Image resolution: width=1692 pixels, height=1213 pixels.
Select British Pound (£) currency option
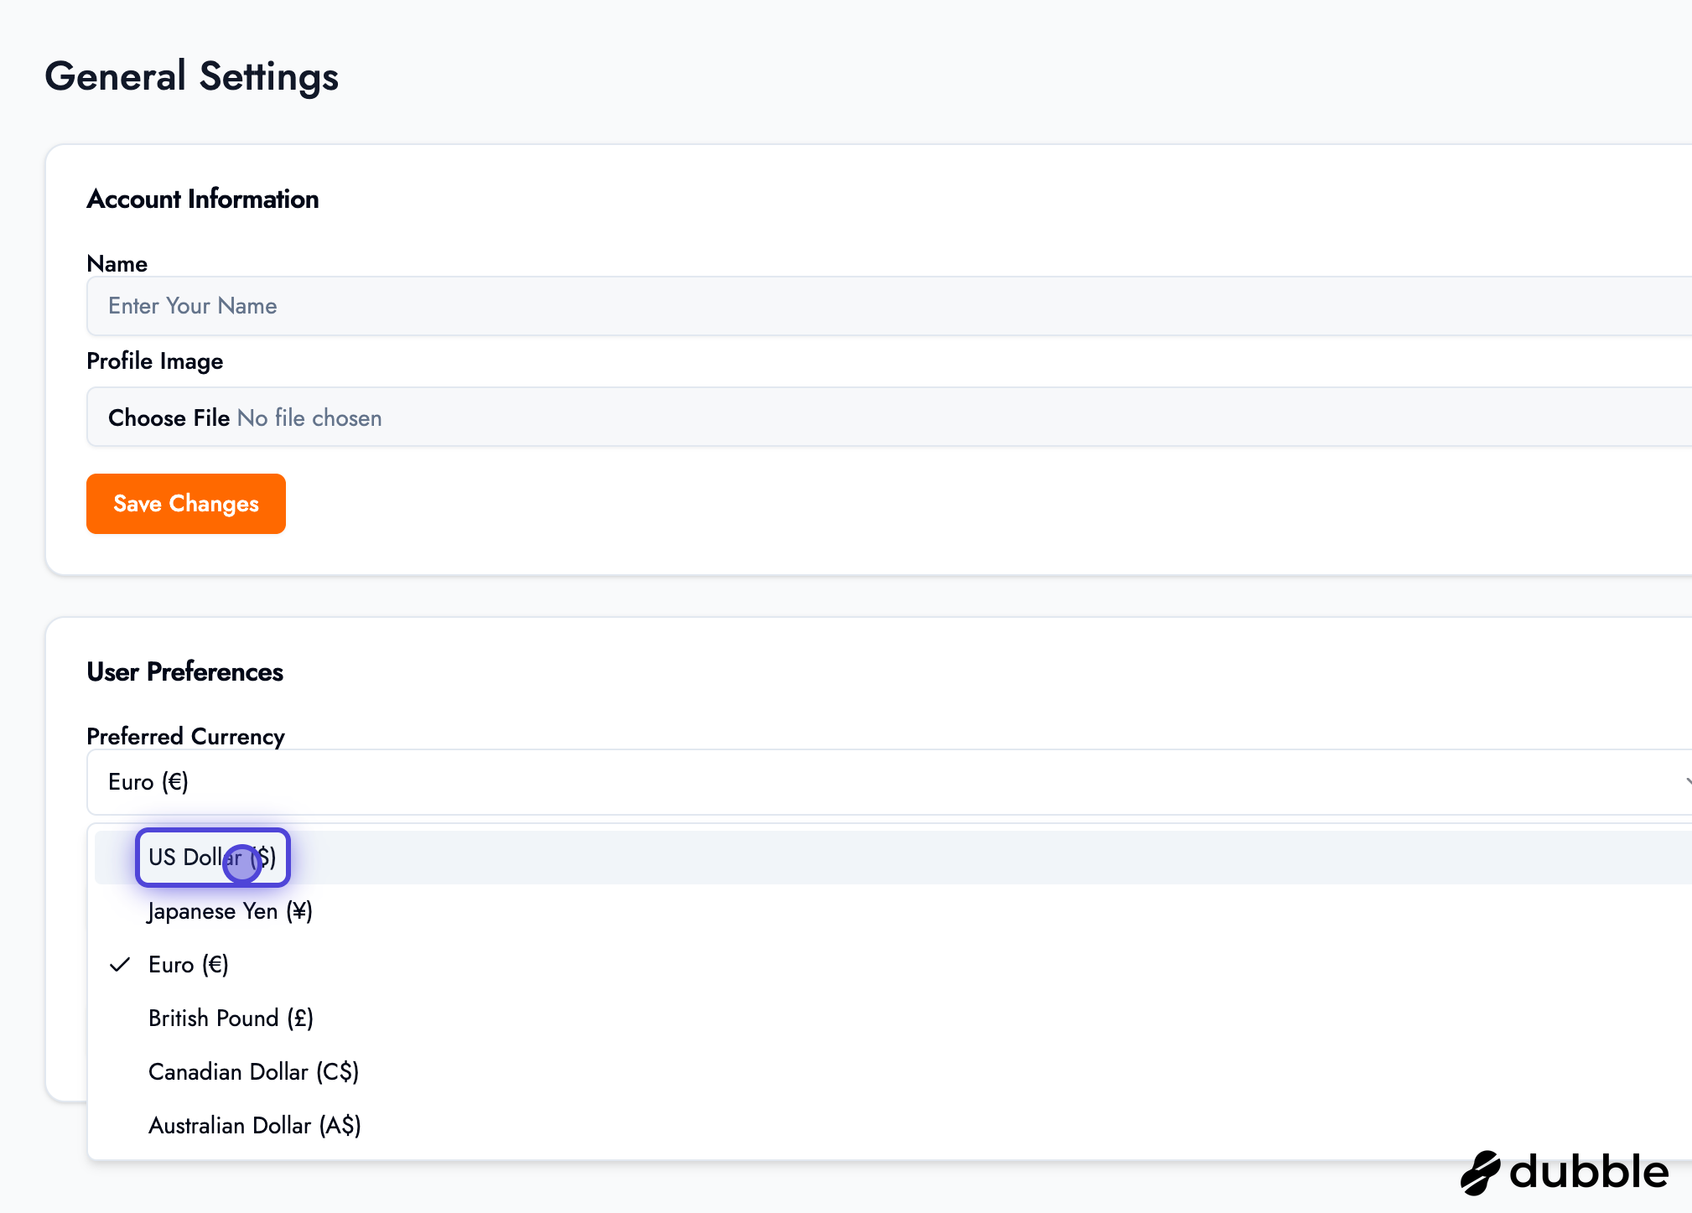(231, 1018)
